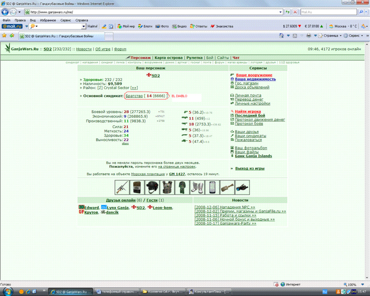Open the Блоги toolbar item
Viewport: 370px width, 296px height.
click(x=145, y=26)
